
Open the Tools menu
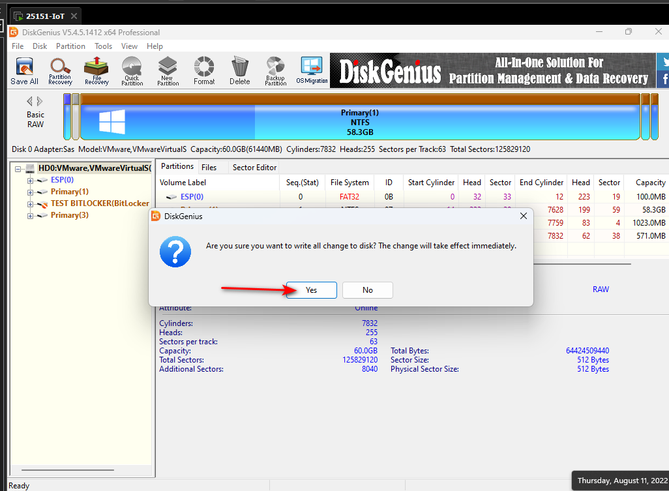click(x=103, y=46)
